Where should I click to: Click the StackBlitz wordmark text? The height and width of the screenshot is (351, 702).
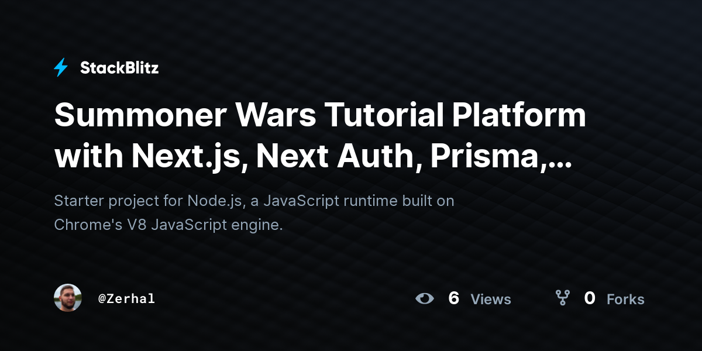(119, 68)
